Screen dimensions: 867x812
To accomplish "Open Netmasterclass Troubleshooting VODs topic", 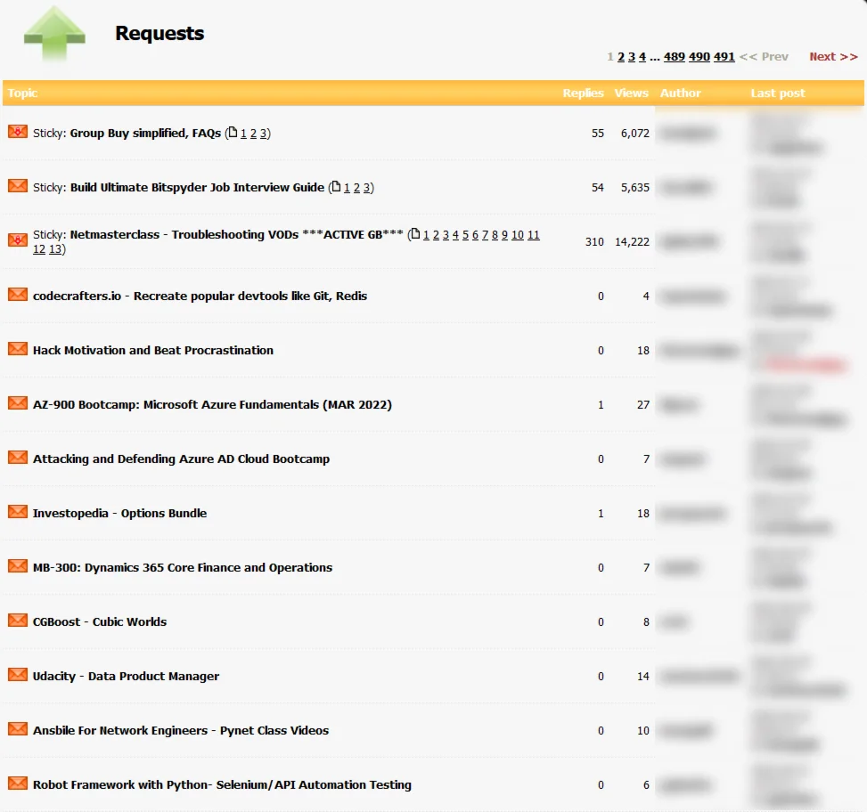I will click(237, 235).
